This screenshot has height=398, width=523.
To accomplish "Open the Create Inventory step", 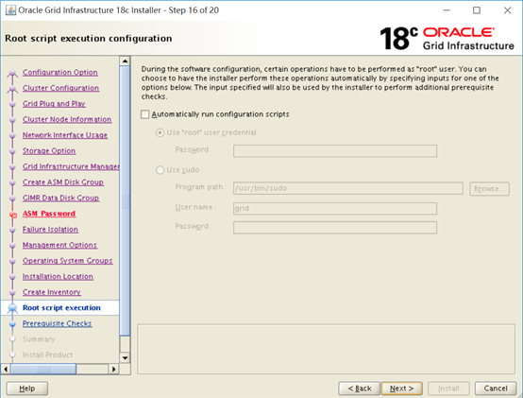I will point(52,292).
